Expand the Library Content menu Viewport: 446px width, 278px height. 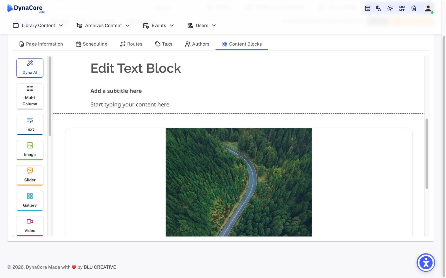click(x=38, y=26)
